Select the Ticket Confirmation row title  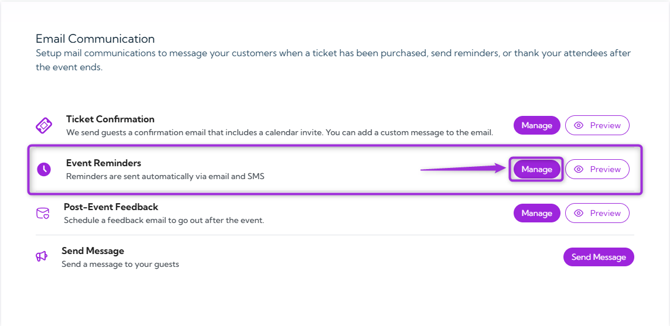click(x=110, y=119)
